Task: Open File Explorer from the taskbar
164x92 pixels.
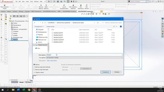Action: [13, 90]
